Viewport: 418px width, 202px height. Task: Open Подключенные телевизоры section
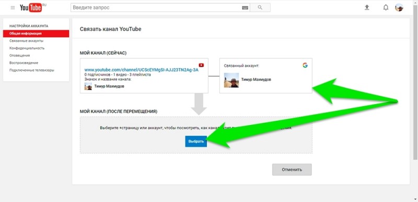(x=32, y=70)
